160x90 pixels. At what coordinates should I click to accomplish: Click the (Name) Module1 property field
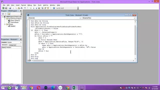coord(11,47)
